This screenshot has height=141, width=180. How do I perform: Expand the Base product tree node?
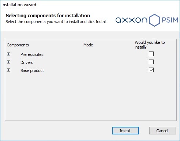coord(8,70)
